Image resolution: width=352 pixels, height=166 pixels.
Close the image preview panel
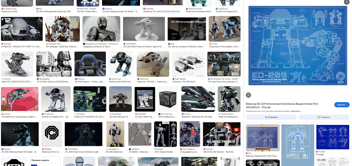(347, 2)
